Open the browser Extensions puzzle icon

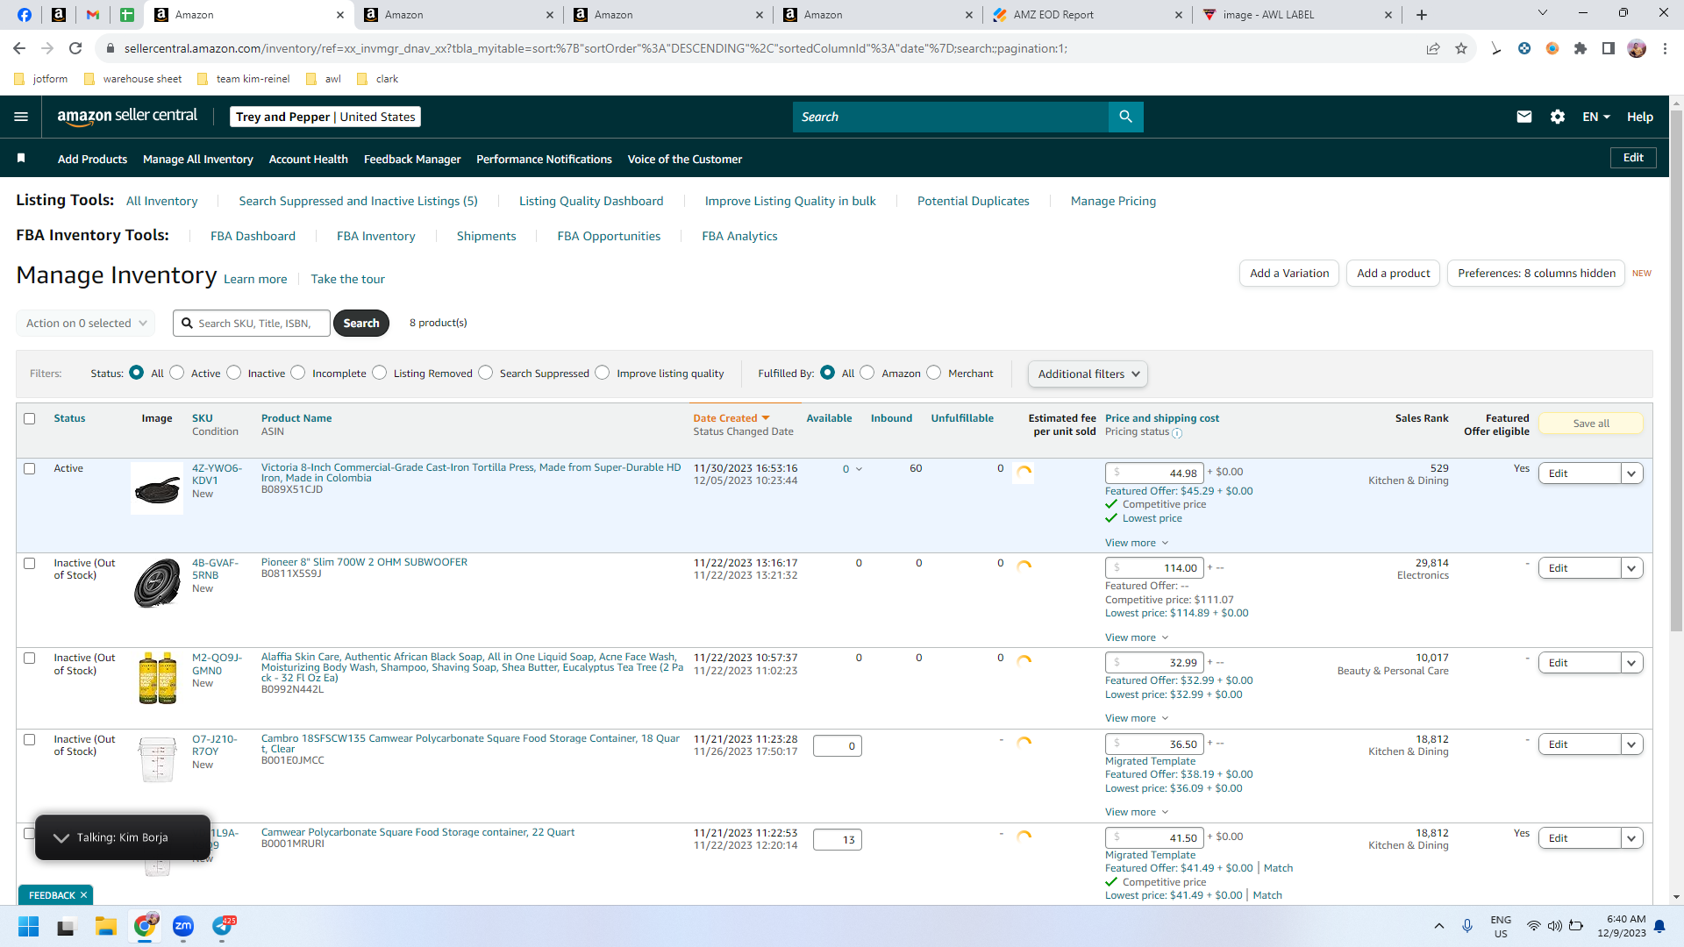(1581, 48)
